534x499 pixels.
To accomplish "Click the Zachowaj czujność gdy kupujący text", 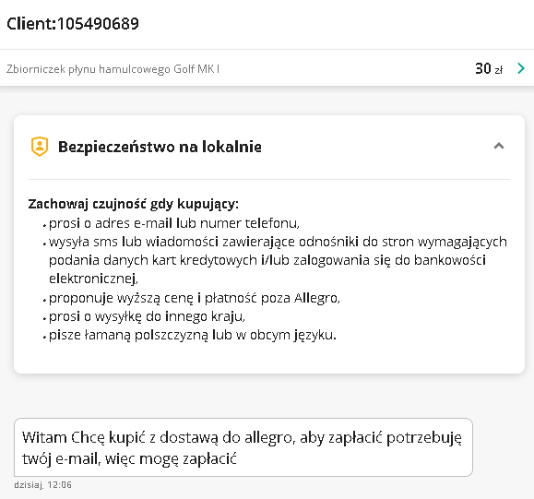I will (x=133, y=204).
